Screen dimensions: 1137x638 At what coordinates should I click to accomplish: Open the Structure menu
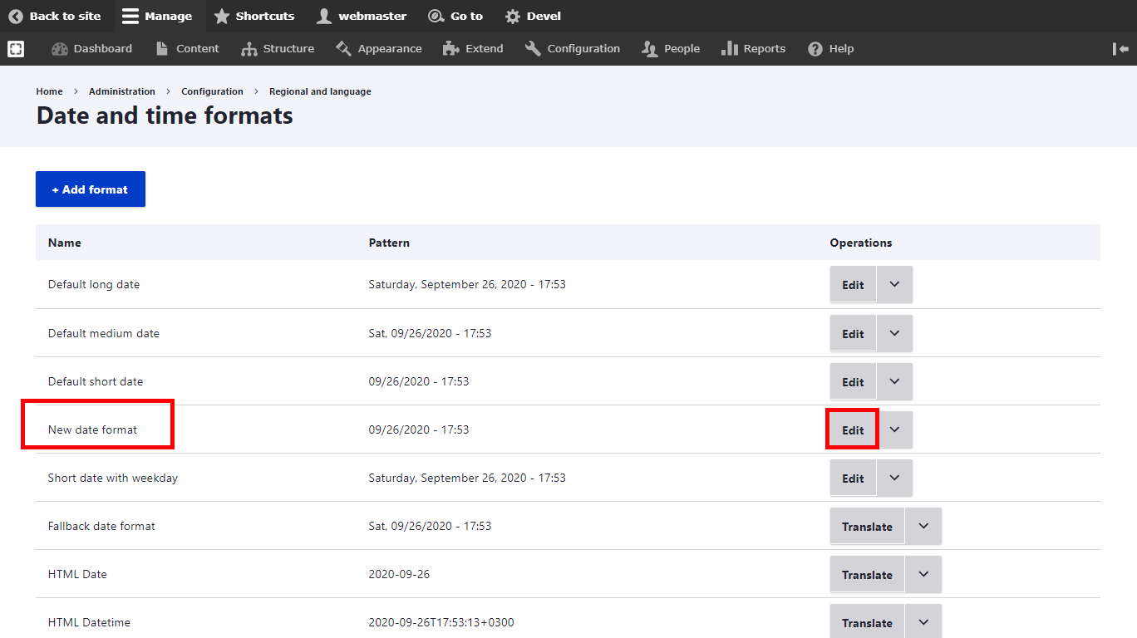coord(278,49)
